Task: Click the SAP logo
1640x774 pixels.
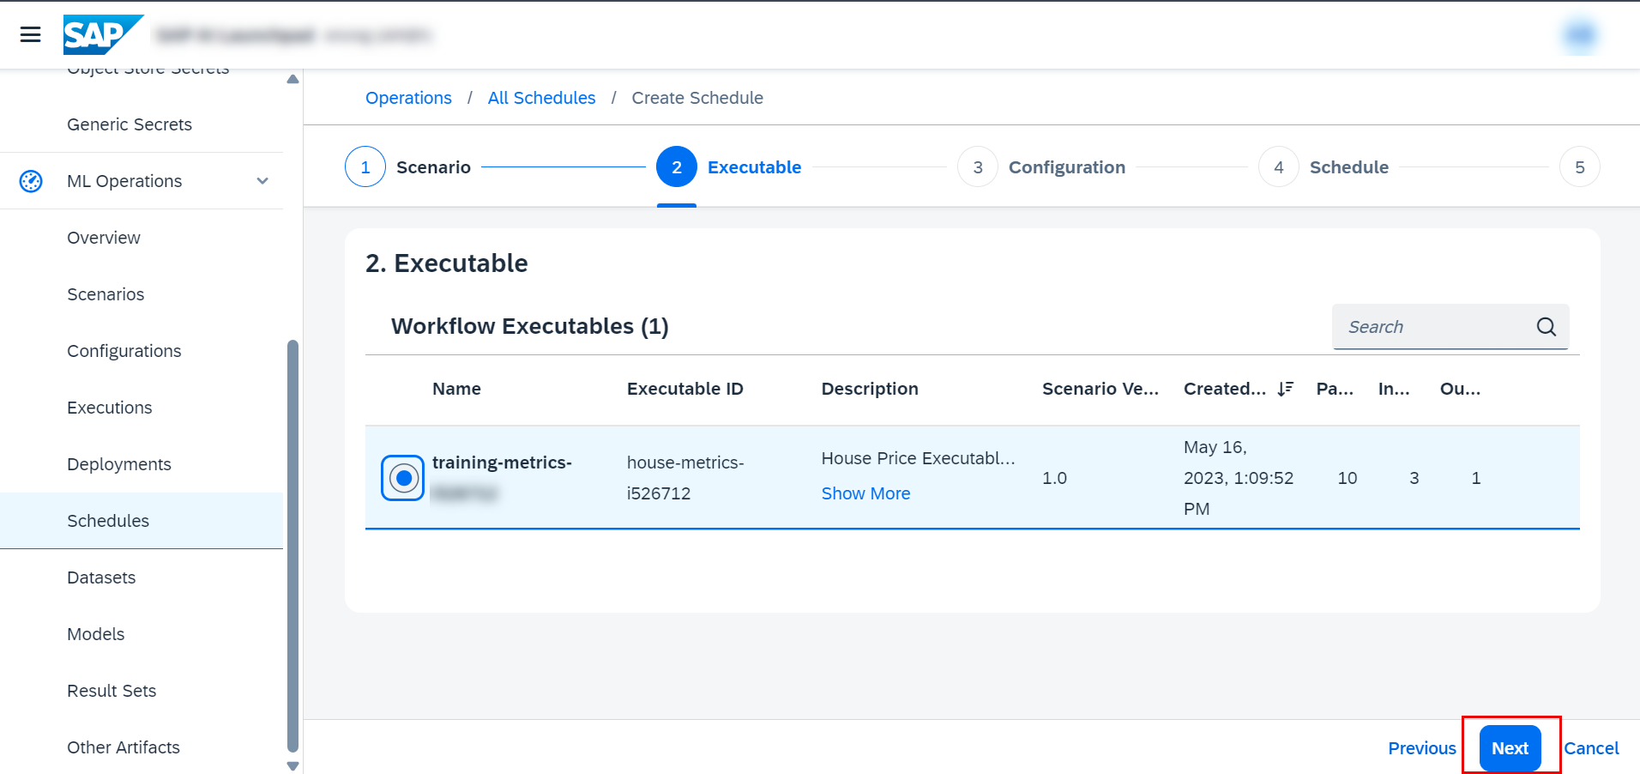Action: point(102,35)
